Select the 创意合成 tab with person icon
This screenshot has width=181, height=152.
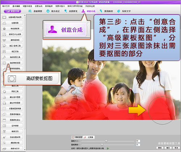point(89,11)
